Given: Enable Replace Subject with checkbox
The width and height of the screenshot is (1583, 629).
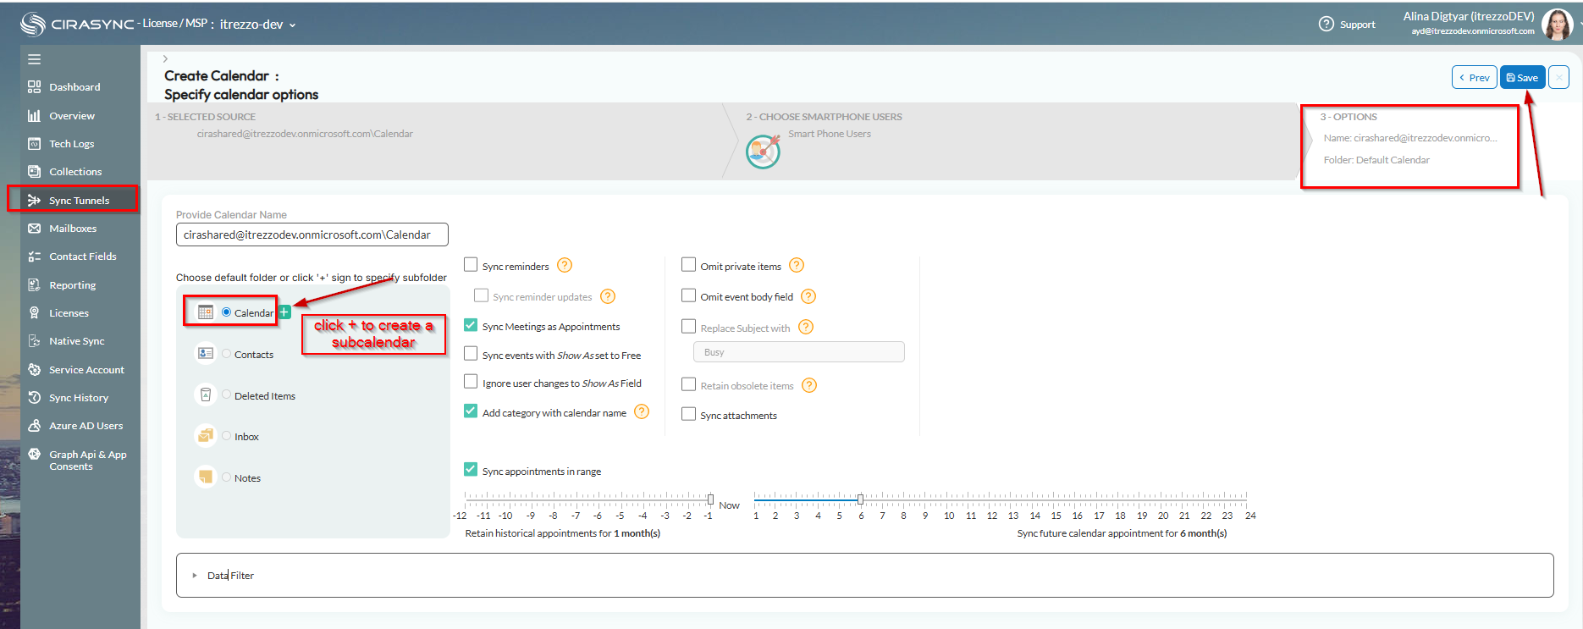Looking at the screenshot, I should click(689, 327).
